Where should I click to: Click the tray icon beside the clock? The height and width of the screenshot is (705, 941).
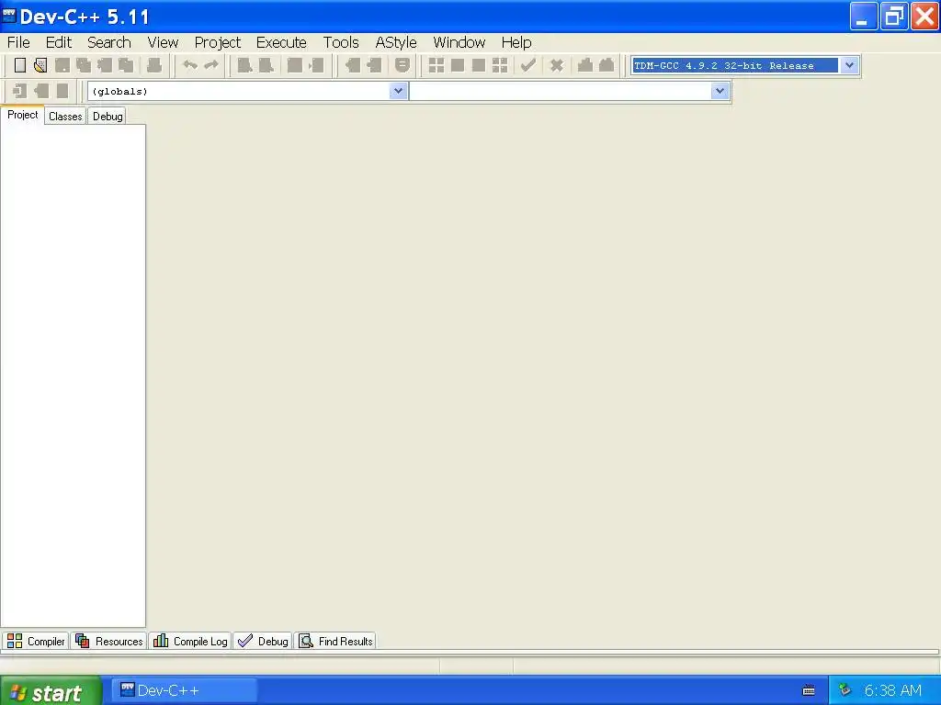pos(845,690)
